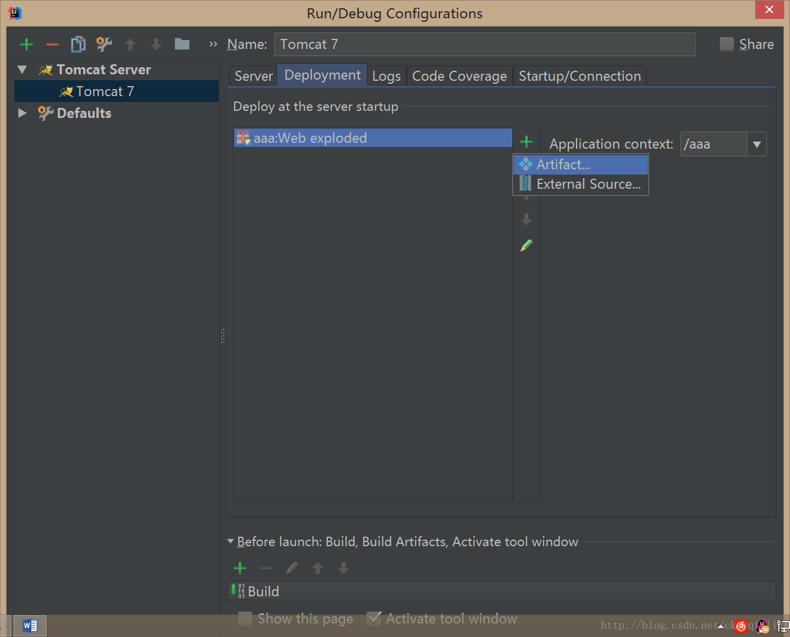Image resolution: width=790 pixels, height=637 pixels.
Task: Collapse the Tomcat Server tree node
Action: point(22,70)
